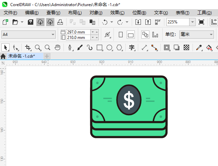Select the Zoom tool with flyout
Image resolution: width=218 pixels, height=166 pixels.
click(x=38, y=47)
